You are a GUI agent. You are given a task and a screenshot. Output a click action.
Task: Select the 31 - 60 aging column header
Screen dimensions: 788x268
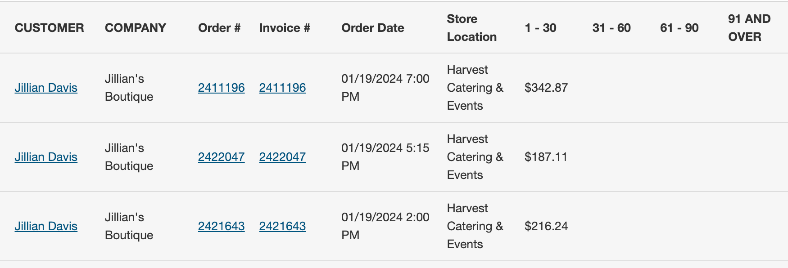pyautogui.click(x=611, y=27)
